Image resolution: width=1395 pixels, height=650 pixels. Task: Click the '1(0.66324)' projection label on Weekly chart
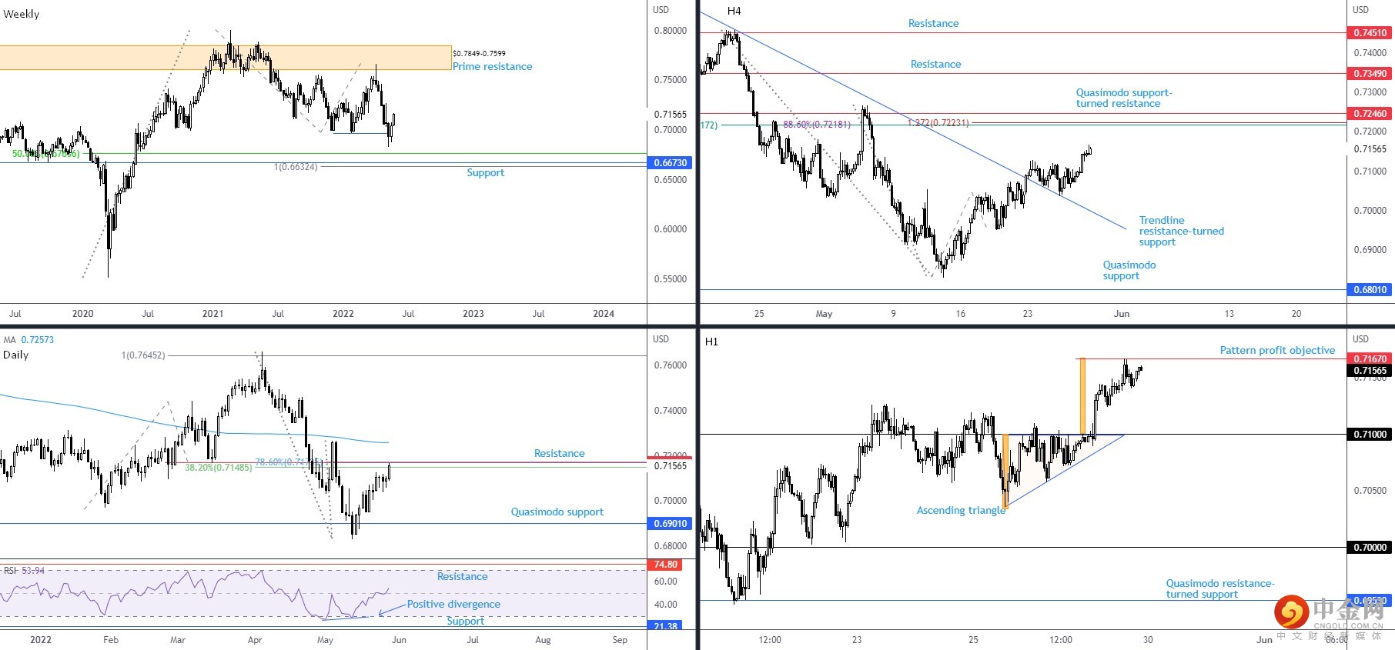click(x=296, y=167)
